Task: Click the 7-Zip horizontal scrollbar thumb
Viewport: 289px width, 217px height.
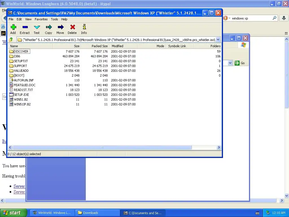Action: 102,147
